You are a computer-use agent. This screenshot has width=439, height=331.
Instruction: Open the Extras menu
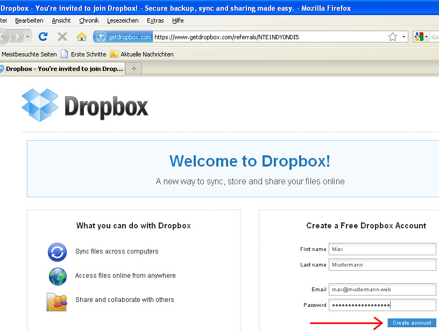tap(155, 20)
